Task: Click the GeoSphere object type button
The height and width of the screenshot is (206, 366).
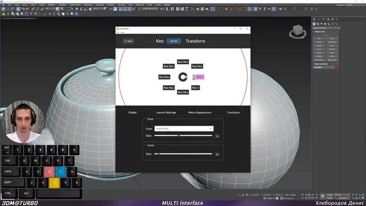Action: 332,42
